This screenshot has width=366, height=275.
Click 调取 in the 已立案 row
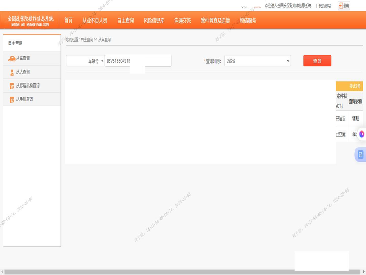pos(355,134)
